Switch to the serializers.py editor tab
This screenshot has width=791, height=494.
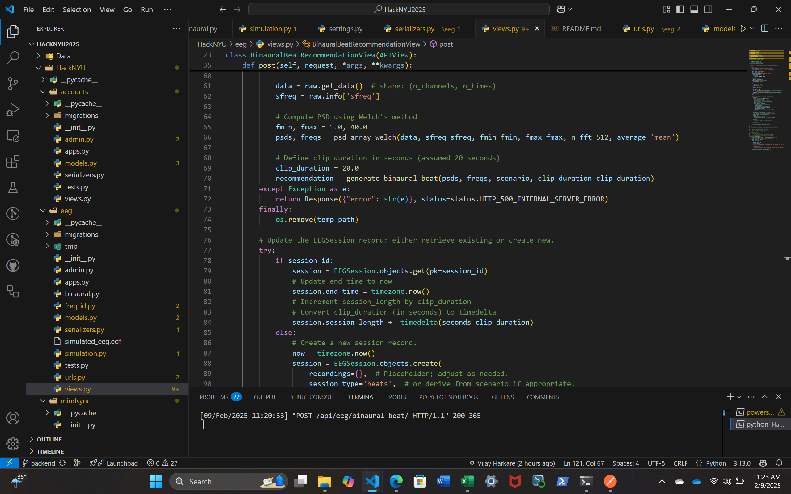414,29
